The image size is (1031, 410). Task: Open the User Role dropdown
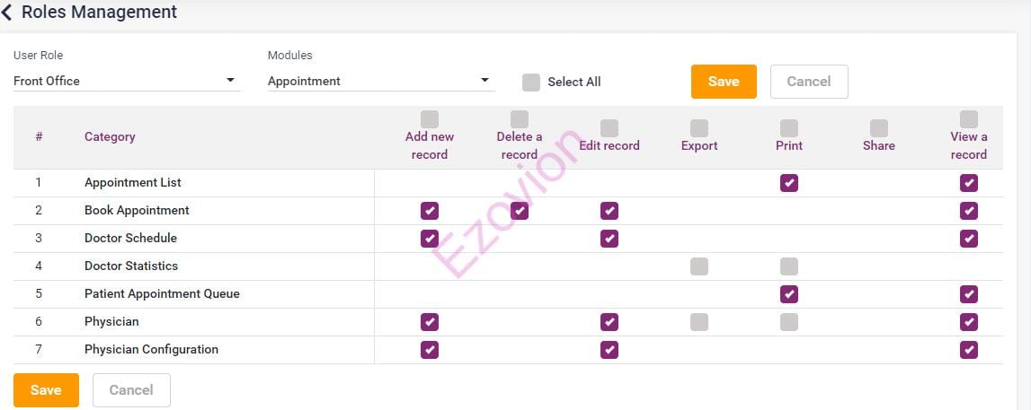click(127, 81)
